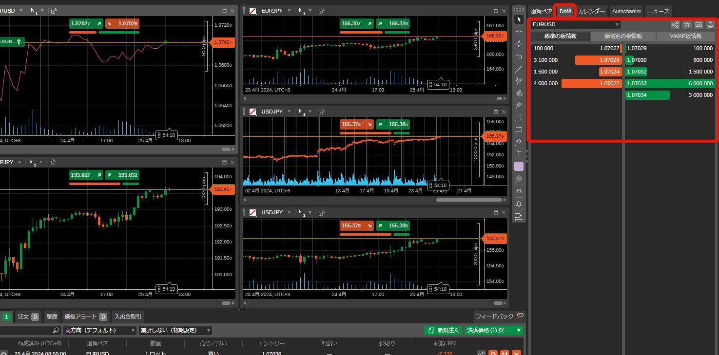
Task: Open the EURUSD symbol dropdown in DoM
Action: point(575,24)
